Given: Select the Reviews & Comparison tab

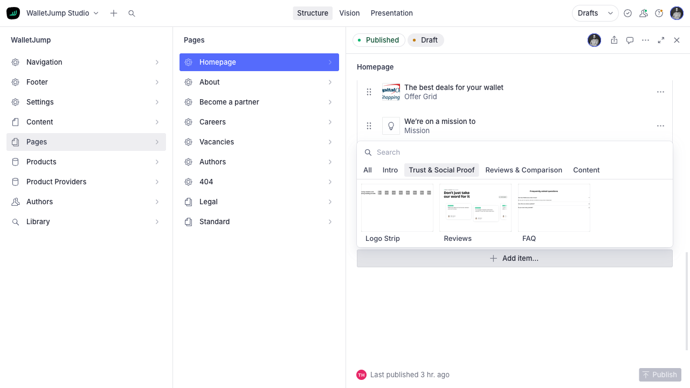Looking at the screenshot, I should [x=524, y=170].
